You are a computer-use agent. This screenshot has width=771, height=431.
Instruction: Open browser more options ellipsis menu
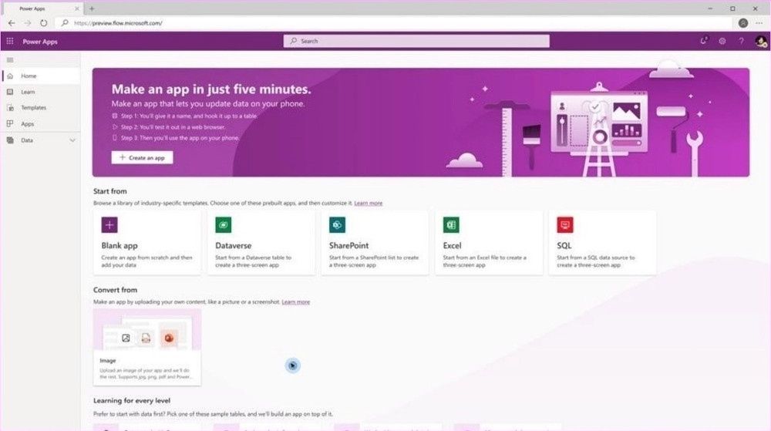point(759,23)
